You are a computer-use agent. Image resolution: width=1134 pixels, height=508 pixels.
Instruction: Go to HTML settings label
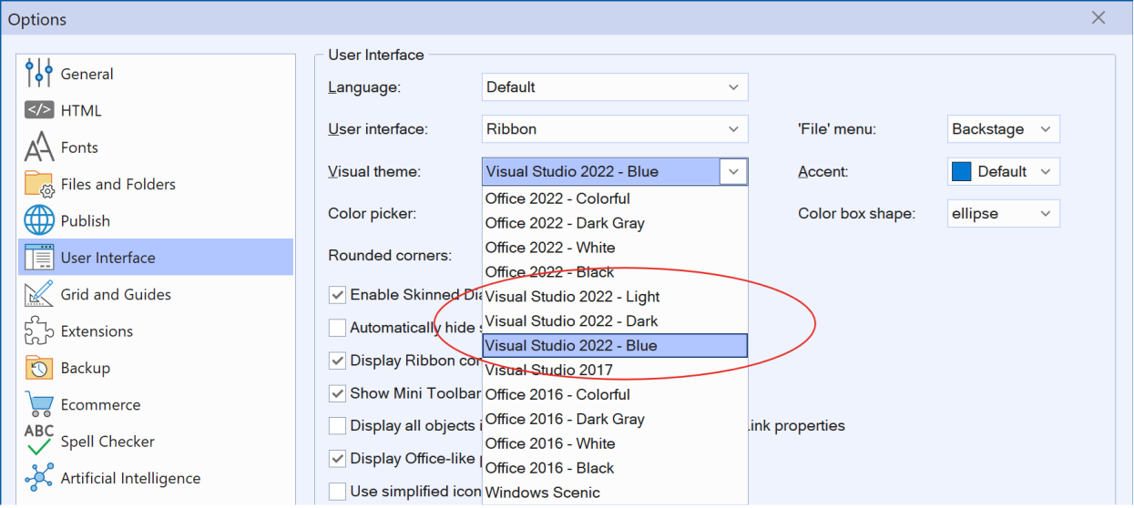(x=81, y=111)
